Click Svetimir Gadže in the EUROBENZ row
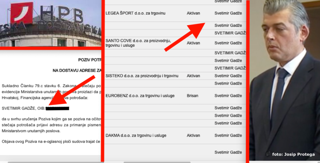Image resolution: width=320 pixels, height=163 pixels. click(x=228, y=96)
